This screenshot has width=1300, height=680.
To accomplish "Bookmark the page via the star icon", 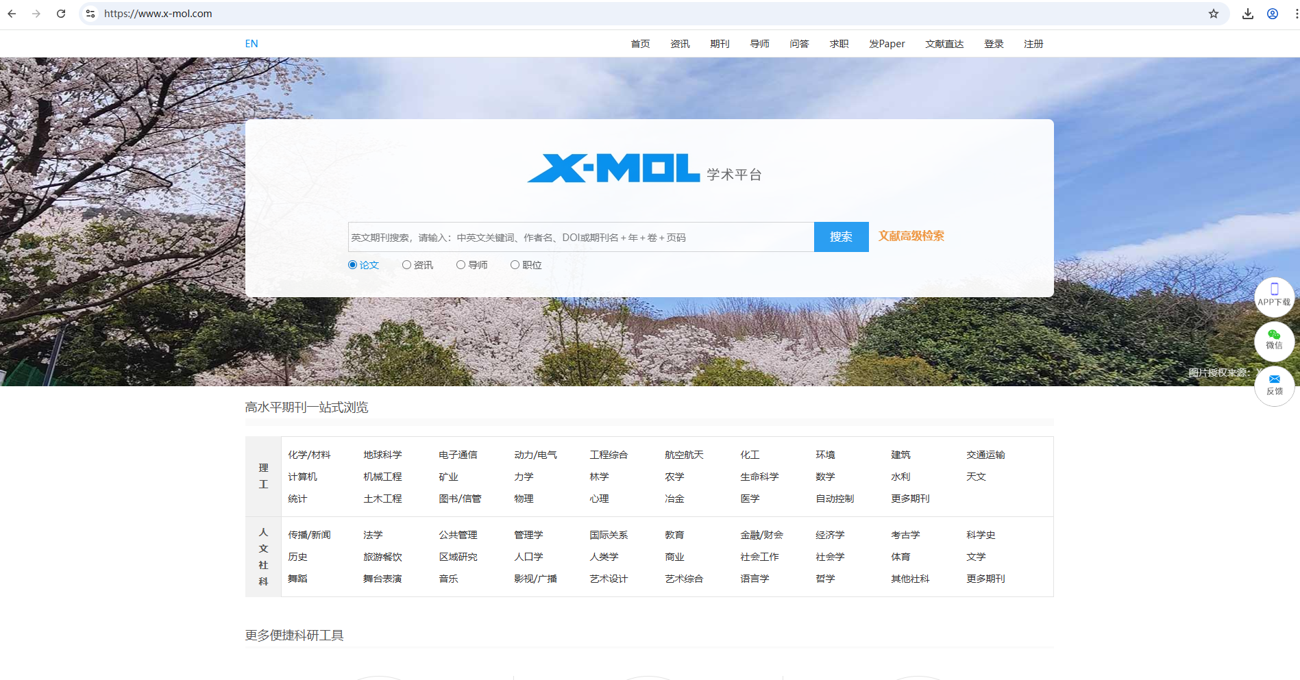I will coord(1214,13).
